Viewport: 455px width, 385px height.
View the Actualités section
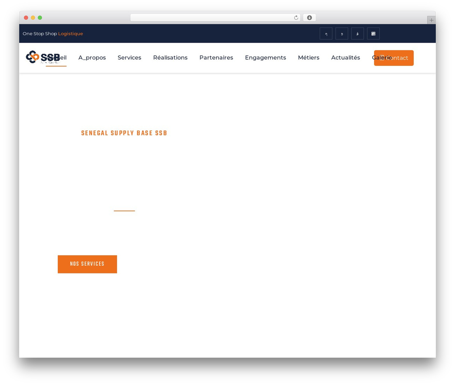point(346,58)
